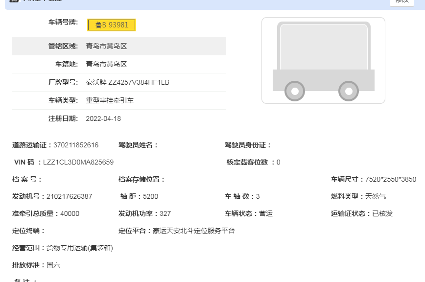425x282 pixels.
Task: Click the 修改 button at top right
Action: pyautogui.click(x=402, y=1)
